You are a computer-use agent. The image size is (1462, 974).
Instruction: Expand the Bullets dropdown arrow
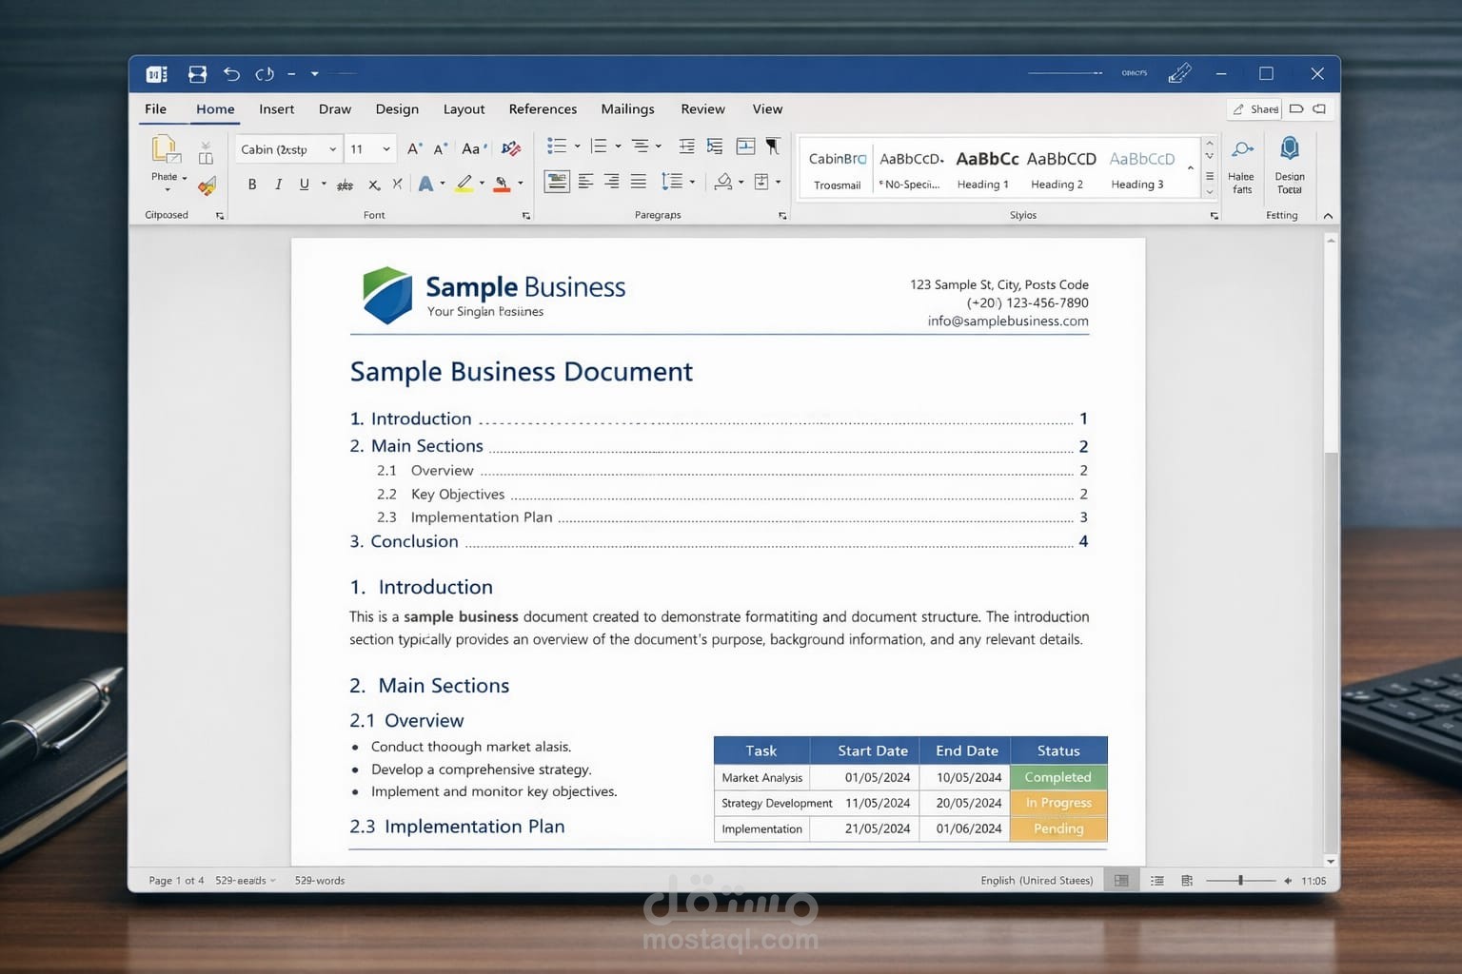coord(577,146)
